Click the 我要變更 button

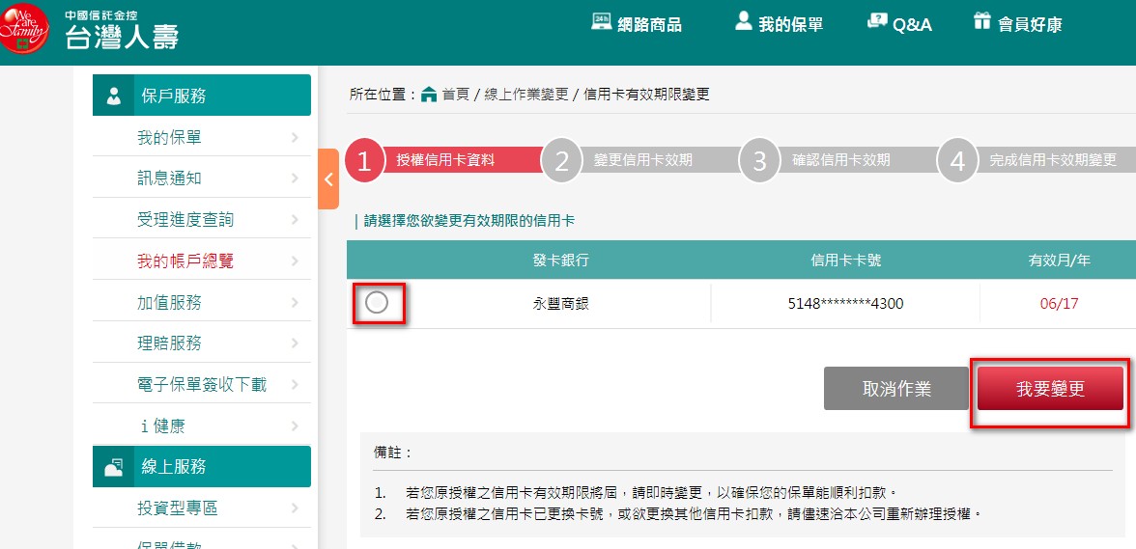click(1050, 389)
